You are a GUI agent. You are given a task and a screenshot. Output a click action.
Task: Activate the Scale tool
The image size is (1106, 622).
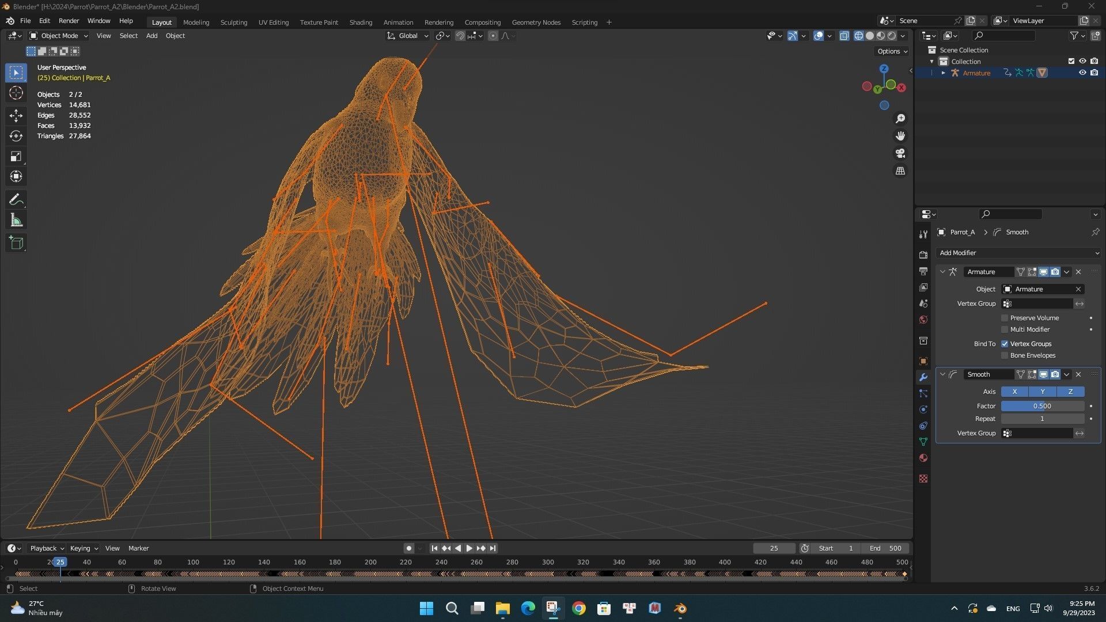16,156
